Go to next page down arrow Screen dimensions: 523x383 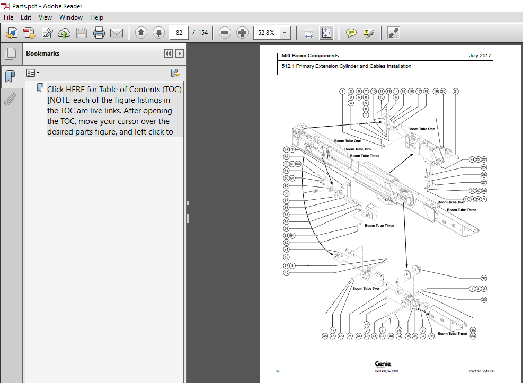click(x=159, y=33)
